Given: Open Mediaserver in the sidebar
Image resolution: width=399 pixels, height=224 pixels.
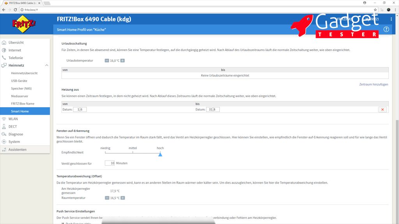Looking at the screenshot, I should point(19,96).
